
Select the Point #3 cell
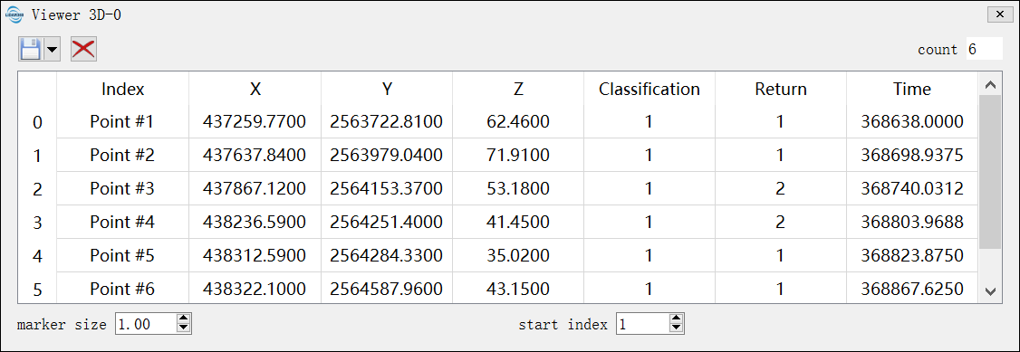[123, 189]
